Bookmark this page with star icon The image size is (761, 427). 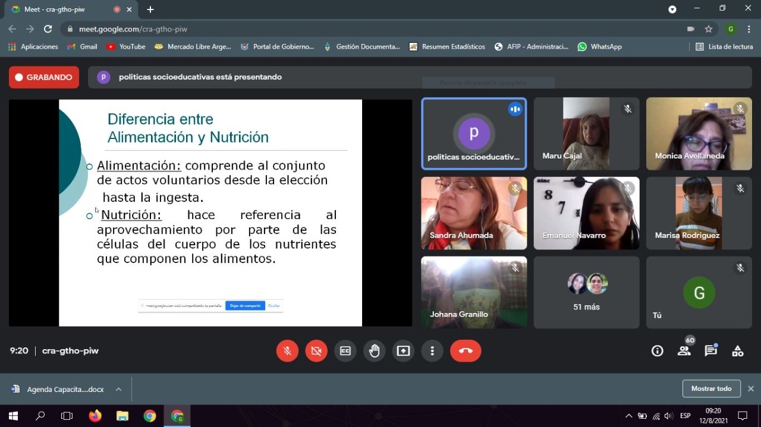click(x=708, y=29)
